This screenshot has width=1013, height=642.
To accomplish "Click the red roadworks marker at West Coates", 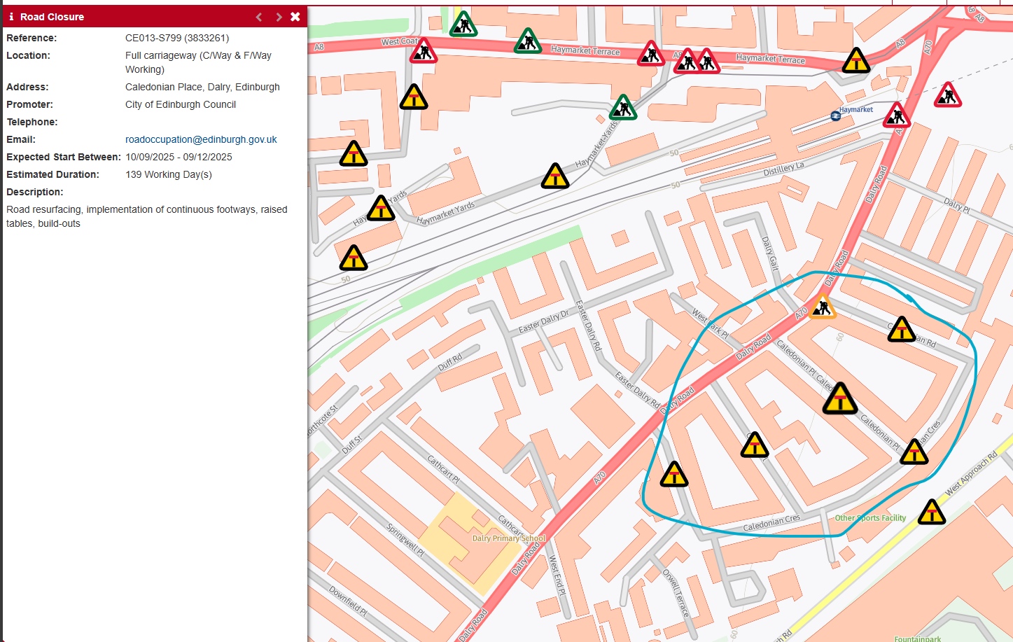I will pyautogui.click(x=423, y=52).
